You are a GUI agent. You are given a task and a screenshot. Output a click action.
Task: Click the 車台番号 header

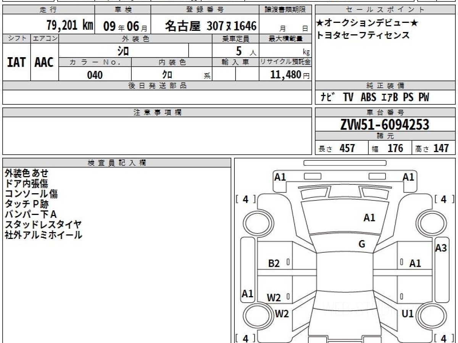(385, 112)
